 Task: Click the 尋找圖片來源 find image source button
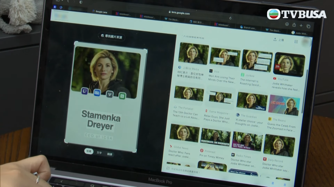(x=111, y=36)
